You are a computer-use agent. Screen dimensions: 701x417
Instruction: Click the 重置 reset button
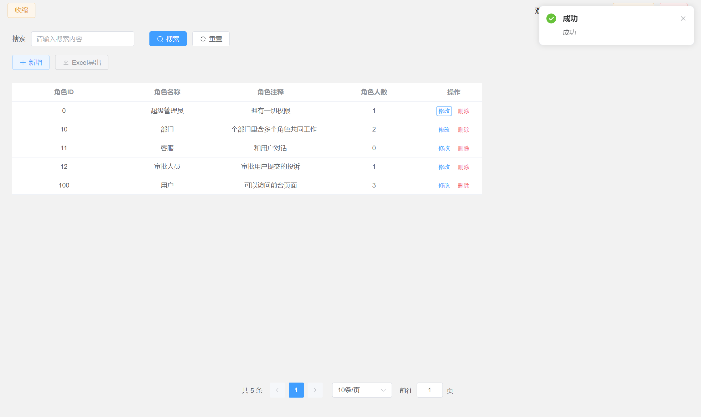211,39
